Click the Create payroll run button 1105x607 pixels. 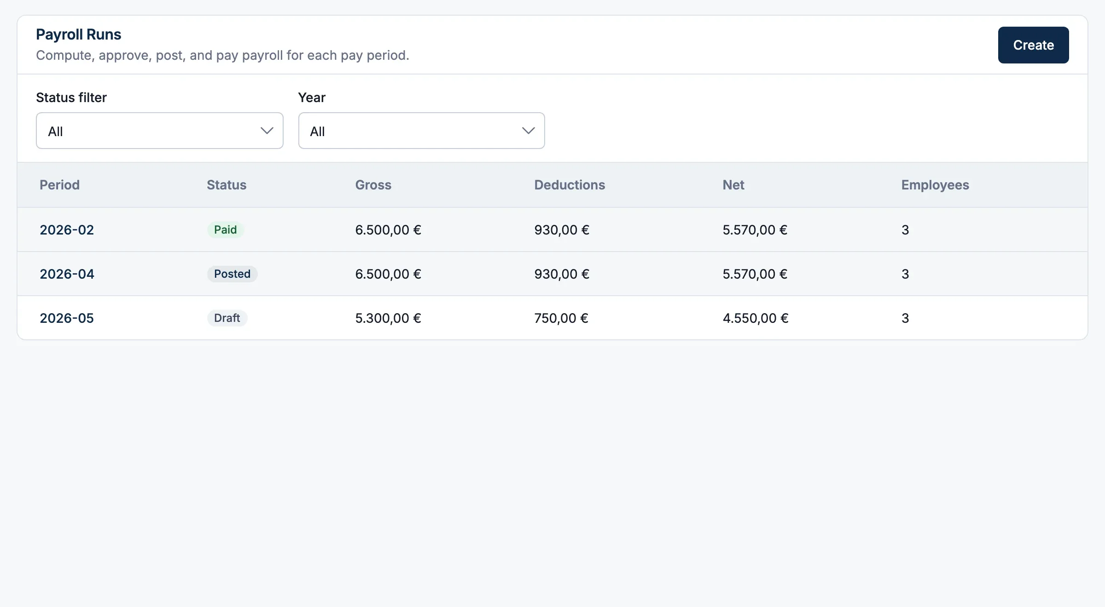[1033, 45]
